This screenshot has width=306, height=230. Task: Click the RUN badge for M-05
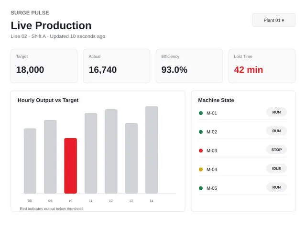pos(276,187)
